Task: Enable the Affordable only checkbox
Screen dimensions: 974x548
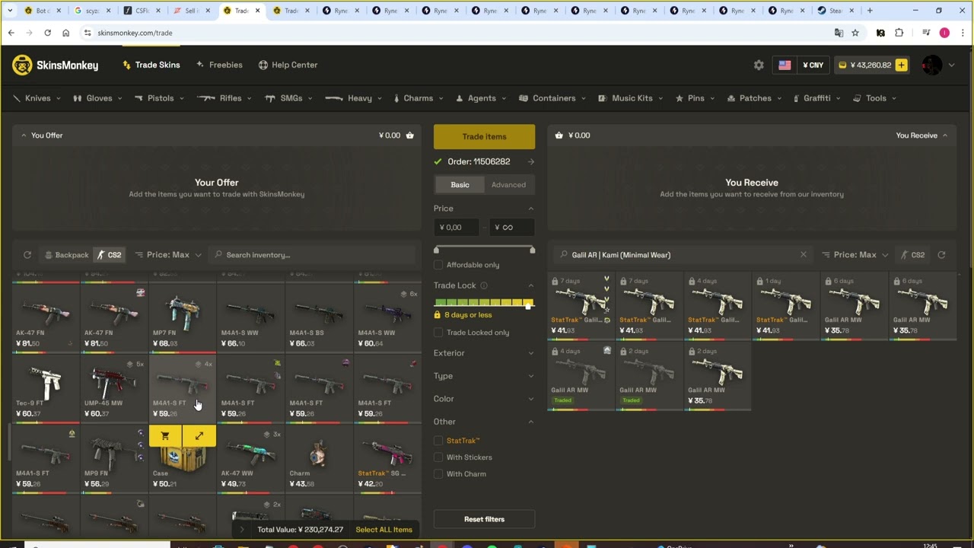Action: click(x=438, y=265)
